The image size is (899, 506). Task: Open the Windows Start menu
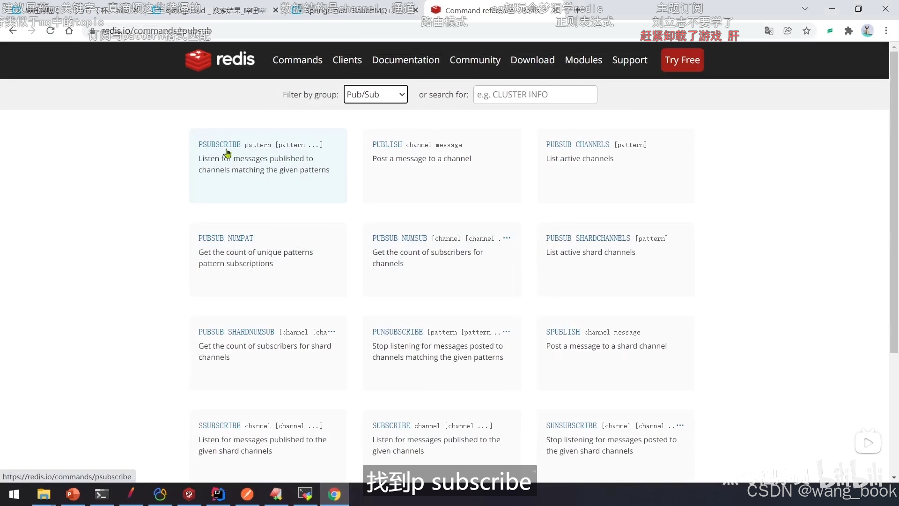click(14, 494)
